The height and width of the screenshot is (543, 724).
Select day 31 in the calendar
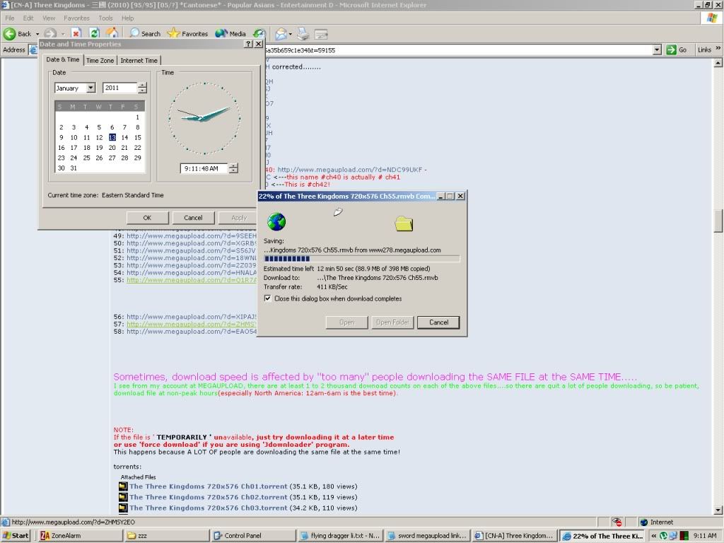pyautogui.click(x=74, y=168)
